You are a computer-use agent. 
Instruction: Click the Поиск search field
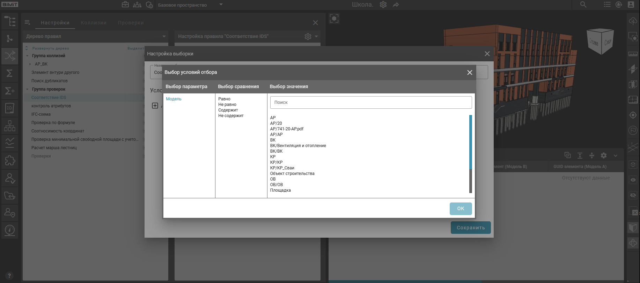coord(371,102)
